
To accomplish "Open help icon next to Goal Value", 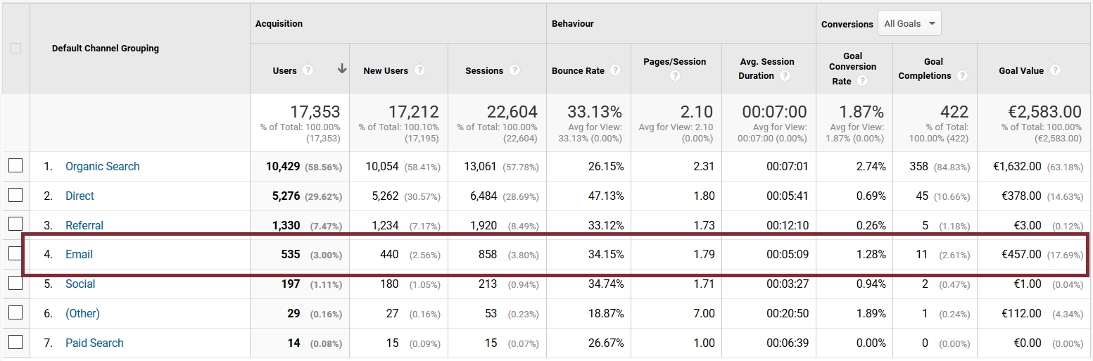I will pyautogui.click(x=1056, y=70).
